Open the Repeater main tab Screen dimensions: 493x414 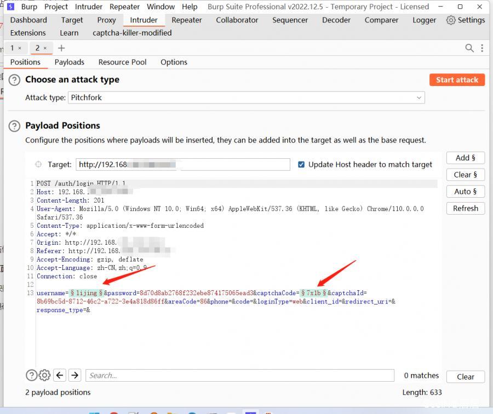tap(187, 20)
